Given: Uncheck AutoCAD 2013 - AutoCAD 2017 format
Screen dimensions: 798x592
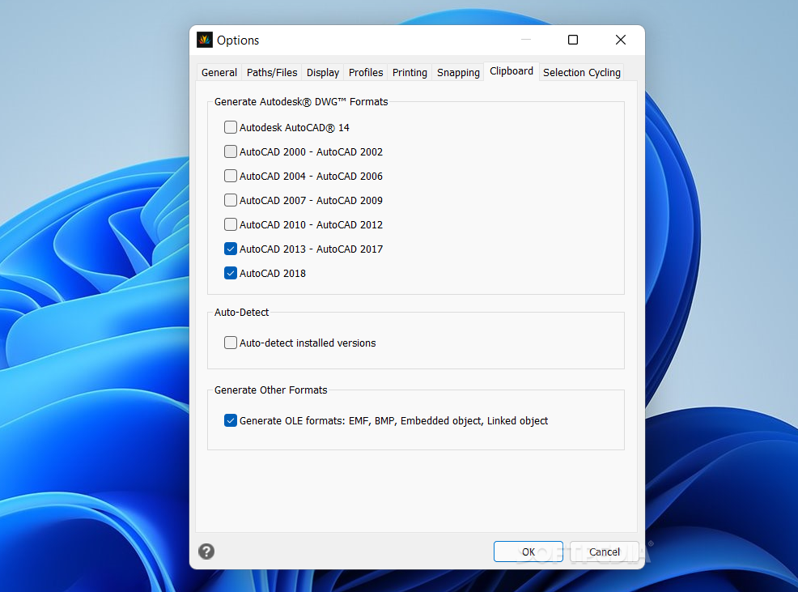Looking at the screenshot, I should pyautogui.click(x=231, y=249).
